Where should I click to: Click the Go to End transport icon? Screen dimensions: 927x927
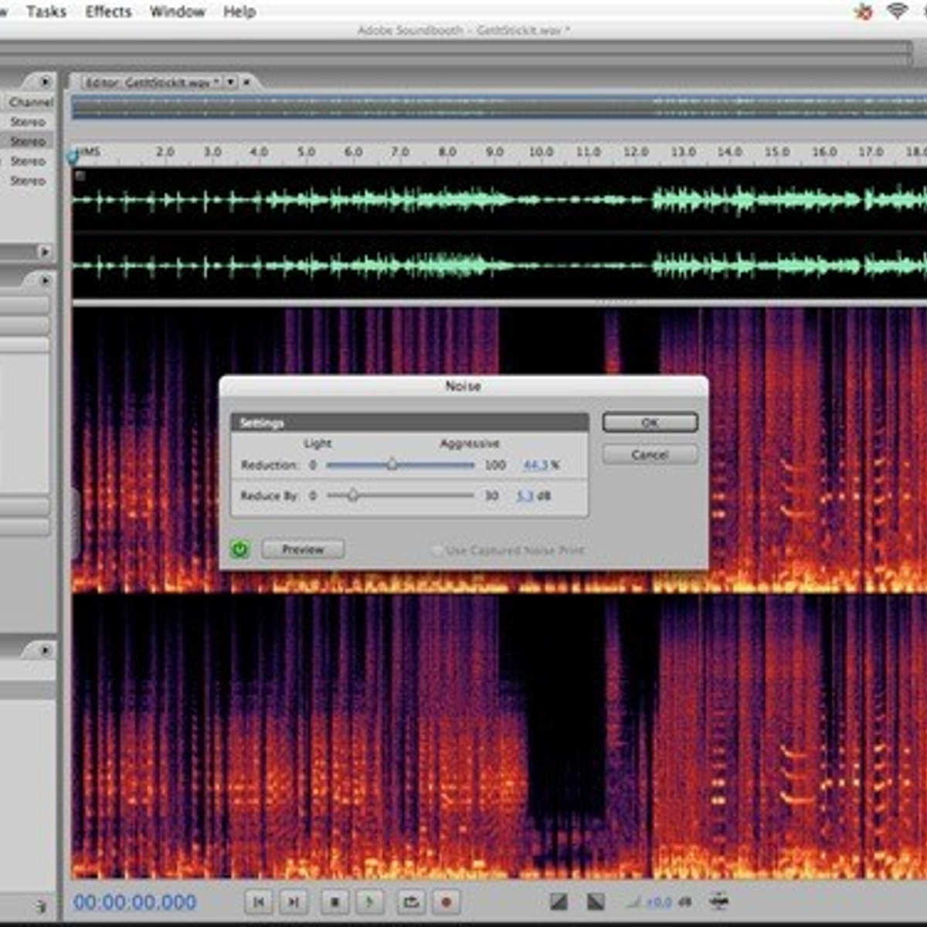click(x=294, y=901)
